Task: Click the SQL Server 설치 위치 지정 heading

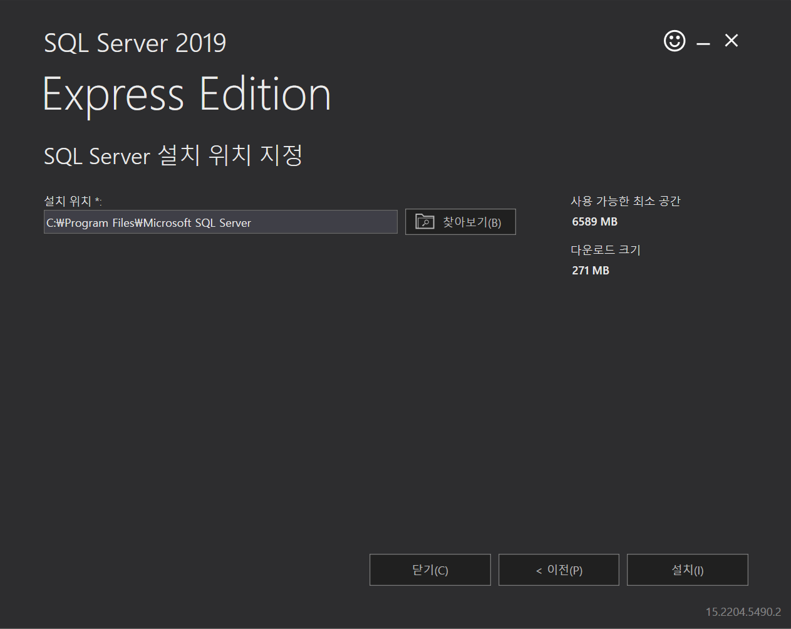Action: 173,155
